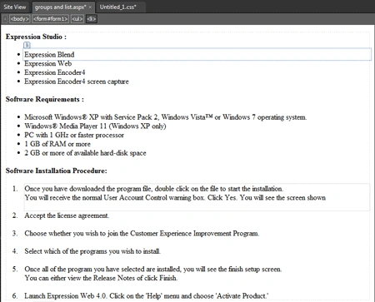Viewport: 375px width, 302px height.
Task: Click the 'Launch Expression Web 4.0' step
Action: [147, 296]
